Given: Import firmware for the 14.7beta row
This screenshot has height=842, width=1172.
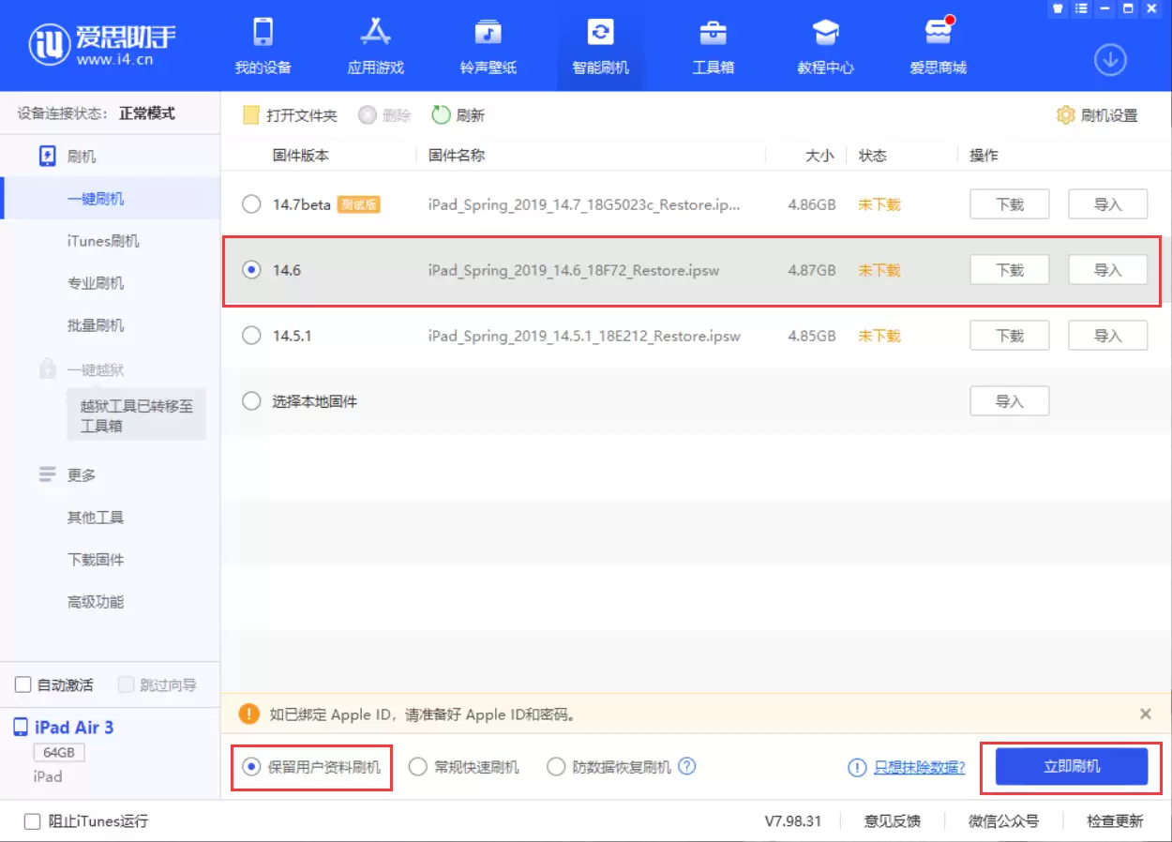Looking at the screenshot, I should 1108,204.
